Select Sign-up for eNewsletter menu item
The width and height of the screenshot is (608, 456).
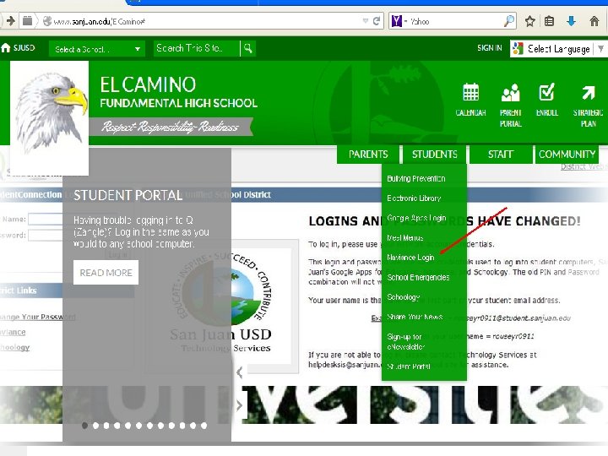tap(405, 342)
